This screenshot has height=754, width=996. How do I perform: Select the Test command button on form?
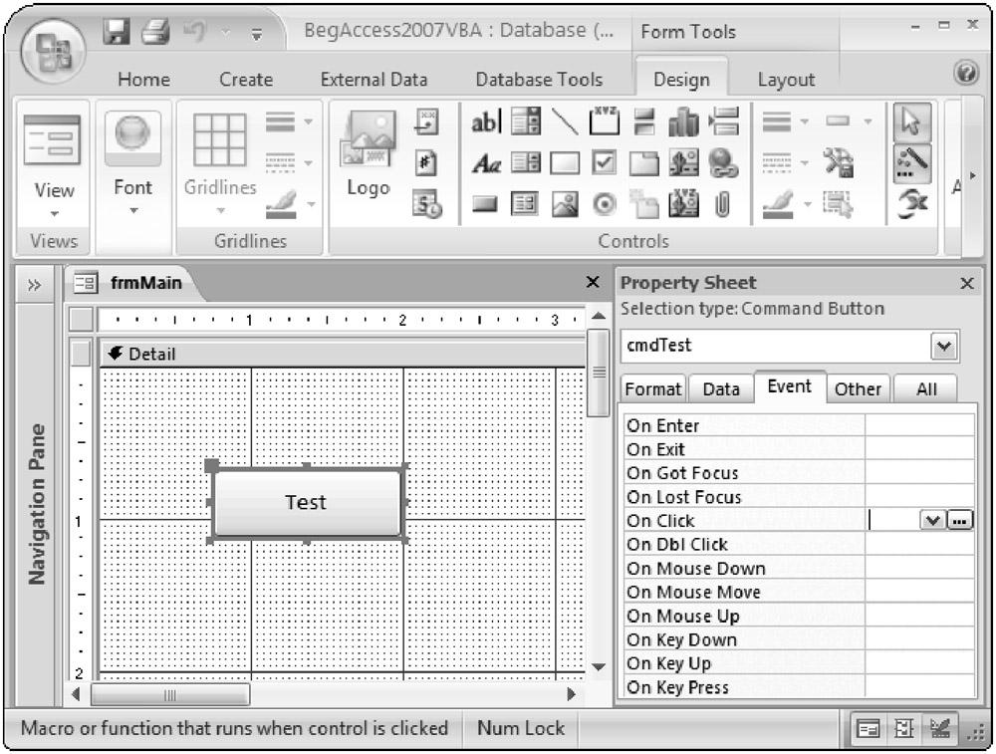[307, 502]
